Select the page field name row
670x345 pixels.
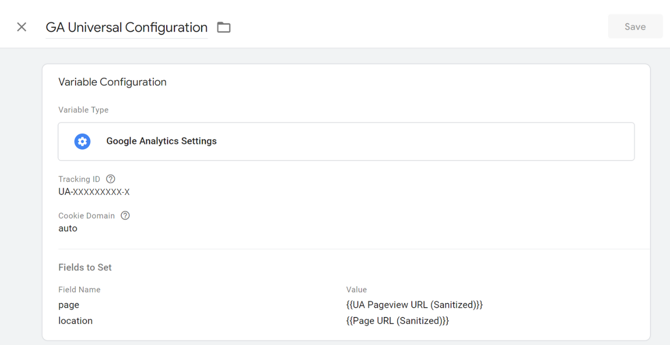[x=69, y=305]
